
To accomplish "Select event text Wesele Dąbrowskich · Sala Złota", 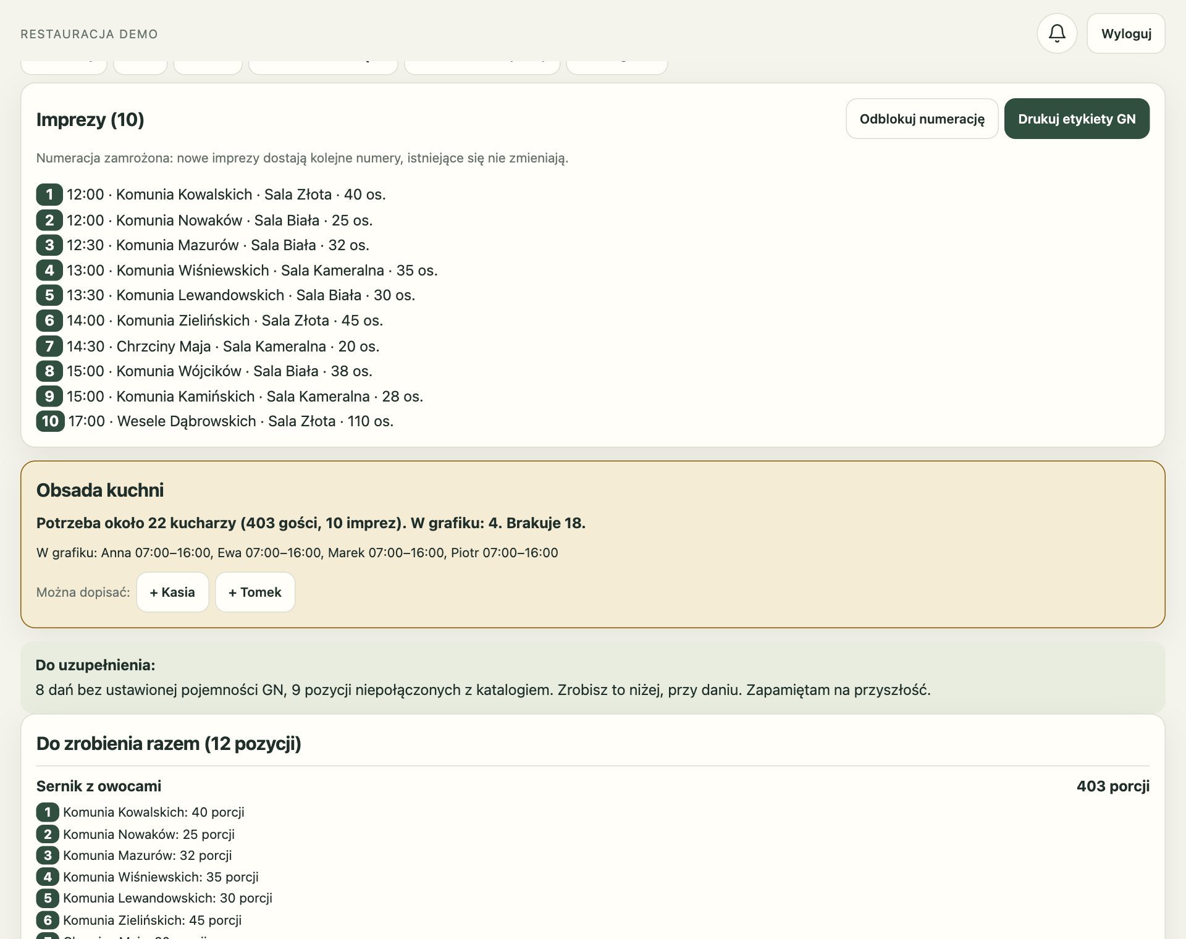I will (227, 421).
